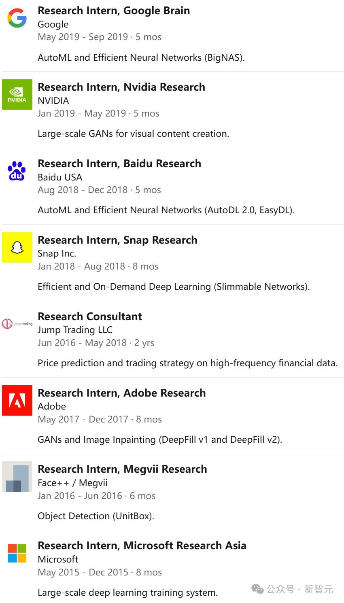Open Research Intern, Google Brain title

point(114,11)
